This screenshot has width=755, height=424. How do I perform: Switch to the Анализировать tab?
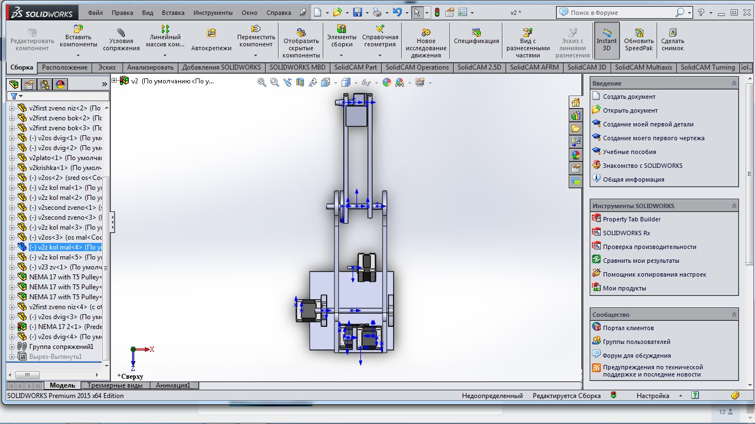150,67
